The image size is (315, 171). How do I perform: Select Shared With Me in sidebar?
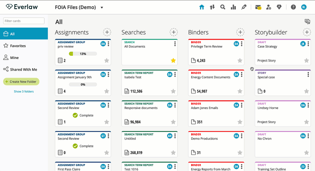coord(23,70)
